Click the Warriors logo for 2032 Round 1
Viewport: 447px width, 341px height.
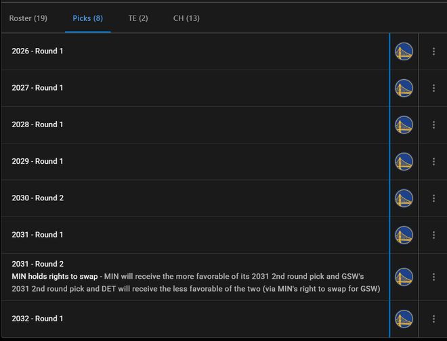pyautogui.click(x=404, y=319)
